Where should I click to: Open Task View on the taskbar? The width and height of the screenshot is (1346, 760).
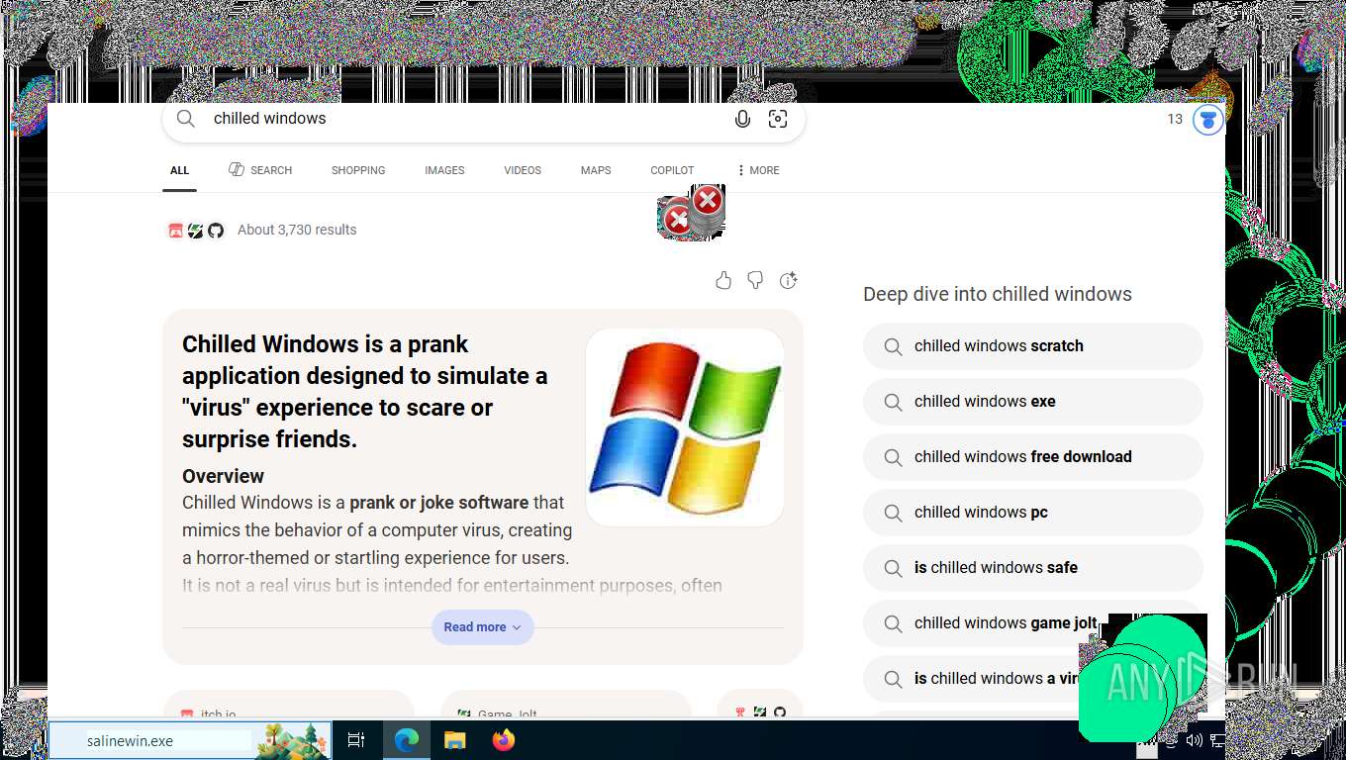click(x=356, y=739)
